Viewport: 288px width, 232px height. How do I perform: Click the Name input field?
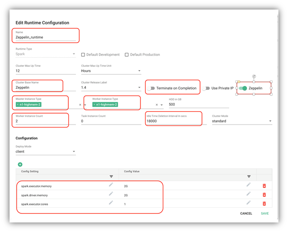click(x=46, y=37)
